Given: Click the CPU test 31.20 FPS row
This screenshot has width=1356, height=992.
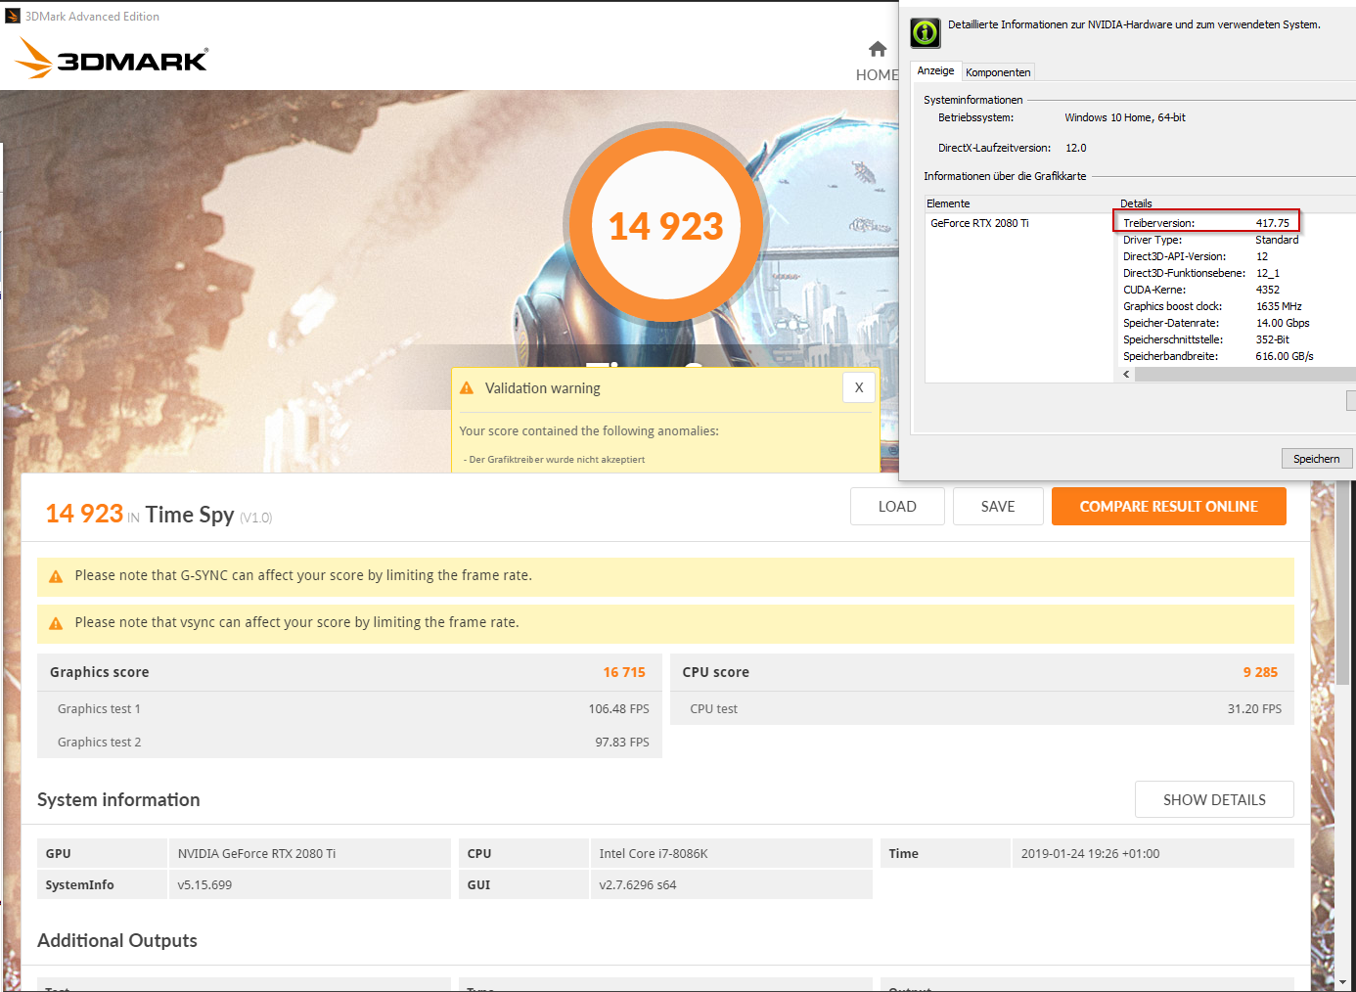Looking at the screenshot, I should pyautogui.click(x=981, y=708).
